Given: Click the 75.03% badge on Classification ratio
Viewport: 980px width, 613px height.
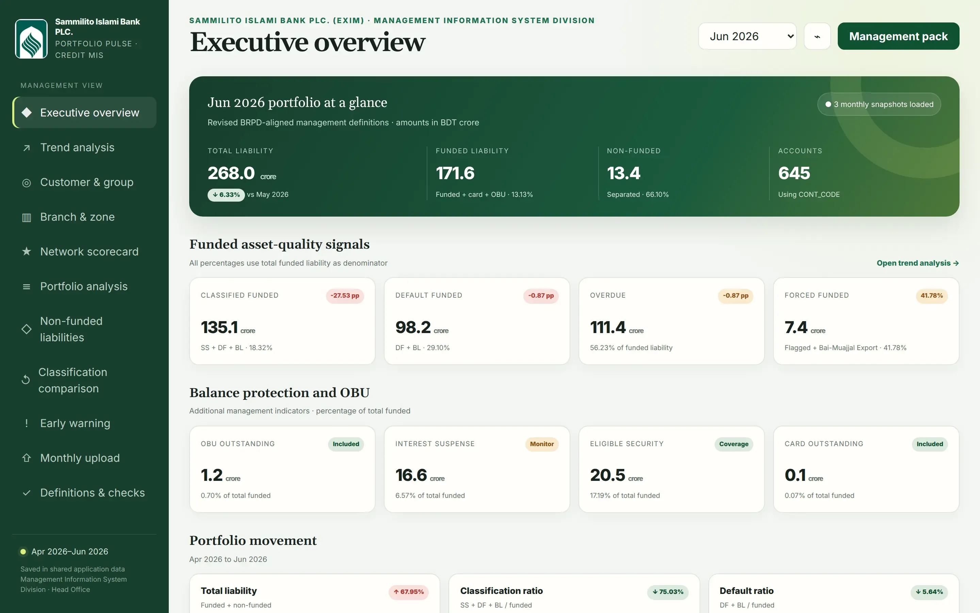Looking at the screenshot, I should 668,592.
